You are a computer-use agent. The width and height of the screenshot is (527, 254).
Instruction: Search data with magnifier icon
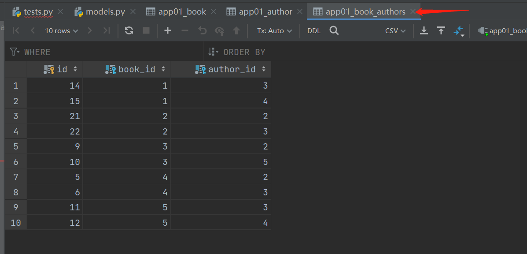pos(334,30)
